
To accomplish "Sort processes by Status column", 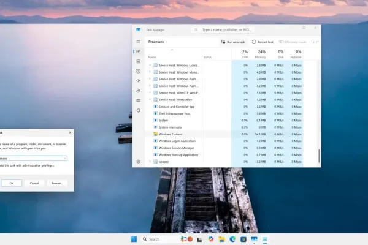I will 207,57.
